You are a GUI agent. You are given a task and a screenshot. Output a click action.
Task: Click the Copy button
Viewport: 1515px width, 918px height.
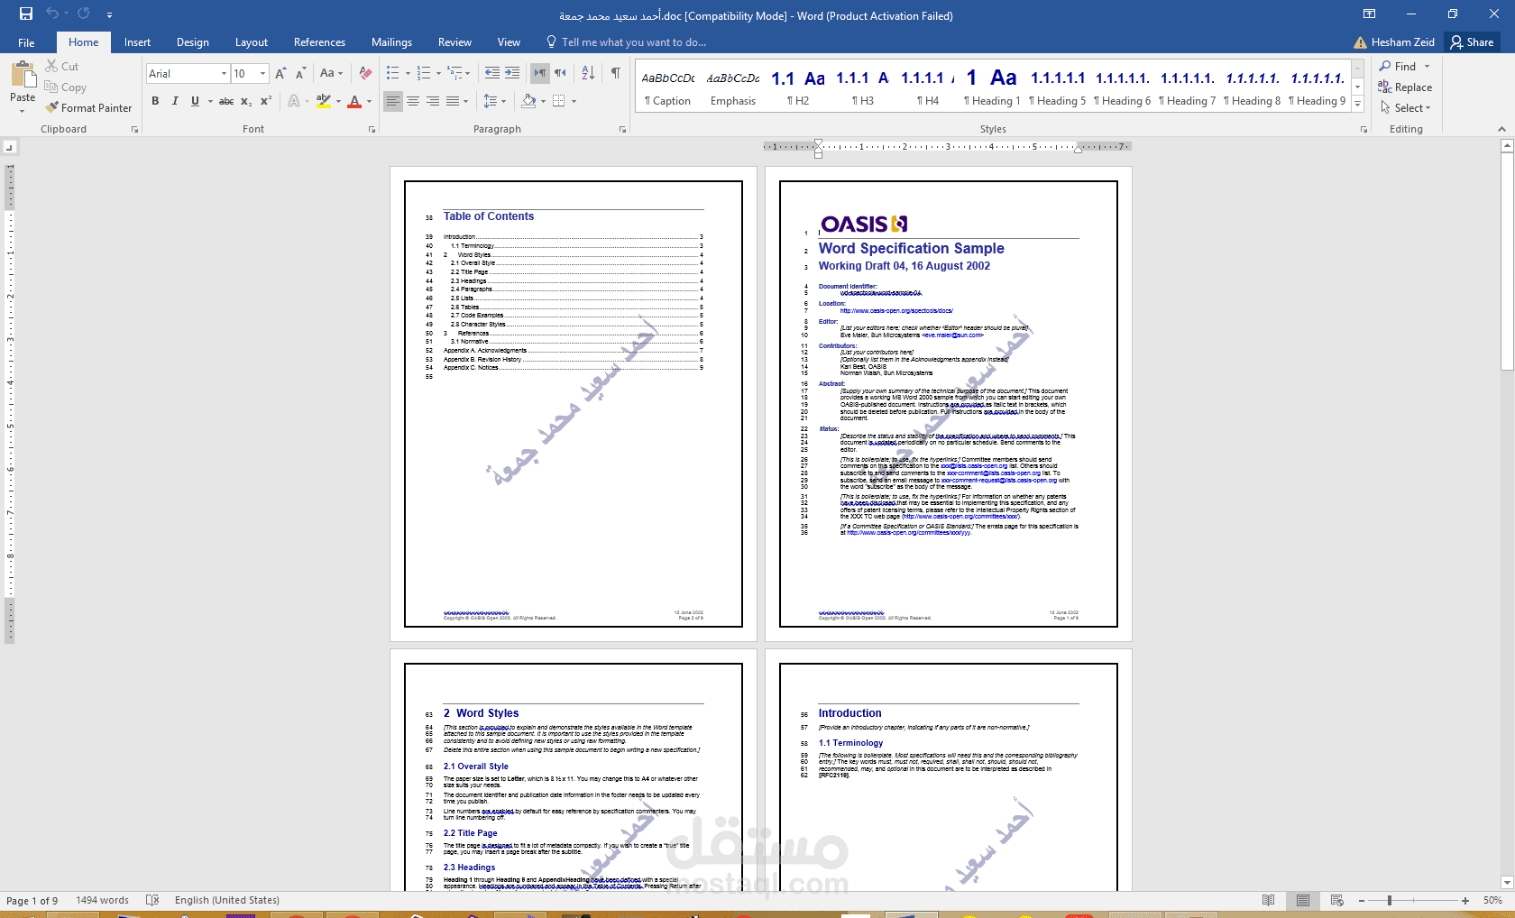[x=65, y=87]
